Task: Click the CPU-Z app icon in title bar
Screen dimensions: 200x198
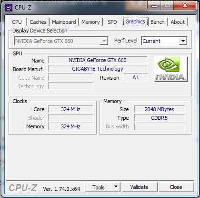Action: pos(8,8)
